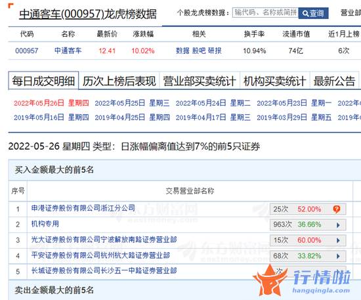The image size is (361, 300).
Task: Open the 数据 related link
Action: click(x=182, y=51)
